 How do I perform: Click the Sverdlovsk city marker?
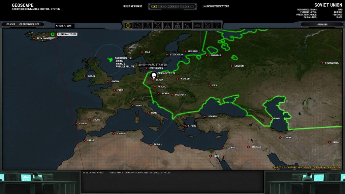pos(322,63)
